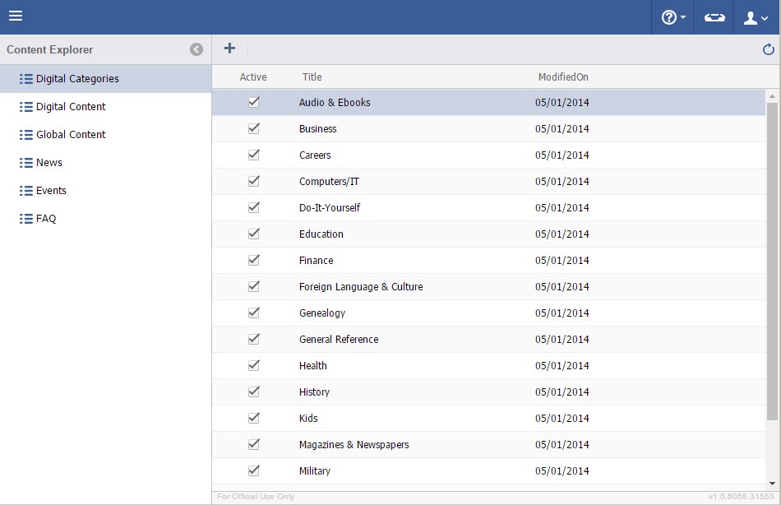Screen dimensions: 781x505
Task: Click the plus icon to add item
Action: point(229,49)
